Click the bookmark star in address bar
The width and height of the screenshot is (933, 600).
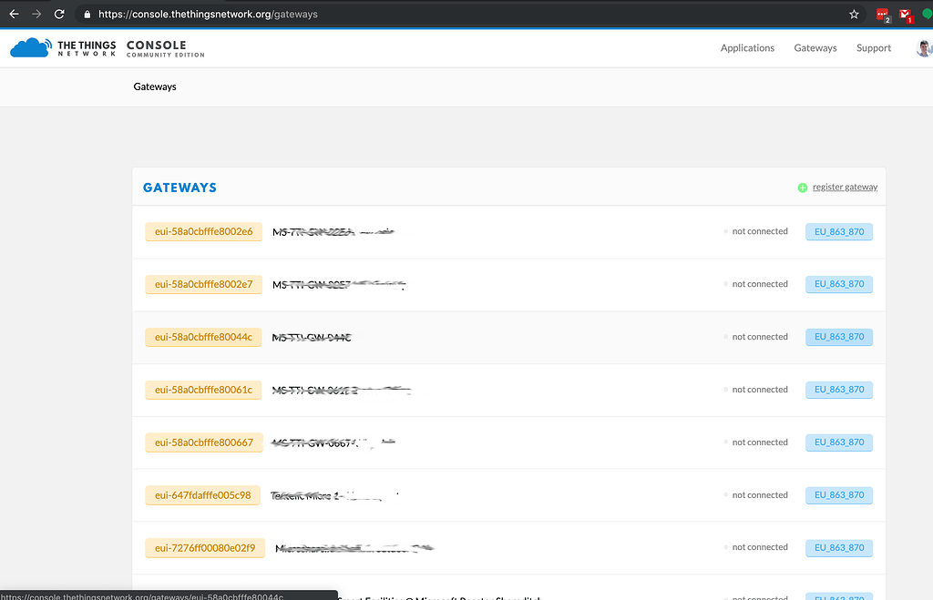(x=854, y=14)
